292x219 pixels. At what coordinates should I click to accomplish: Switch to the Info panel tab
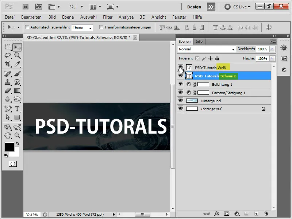pyautogui.click(x=199, y=41)
